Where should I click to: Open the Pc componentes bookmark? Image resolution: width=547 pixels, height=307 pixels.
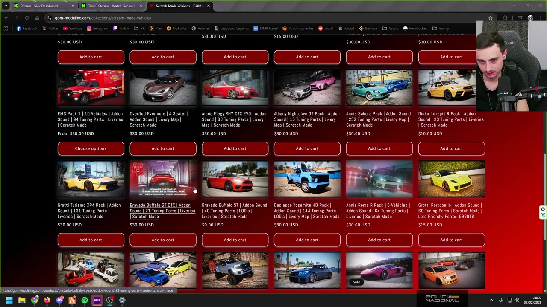coord(298,29)
